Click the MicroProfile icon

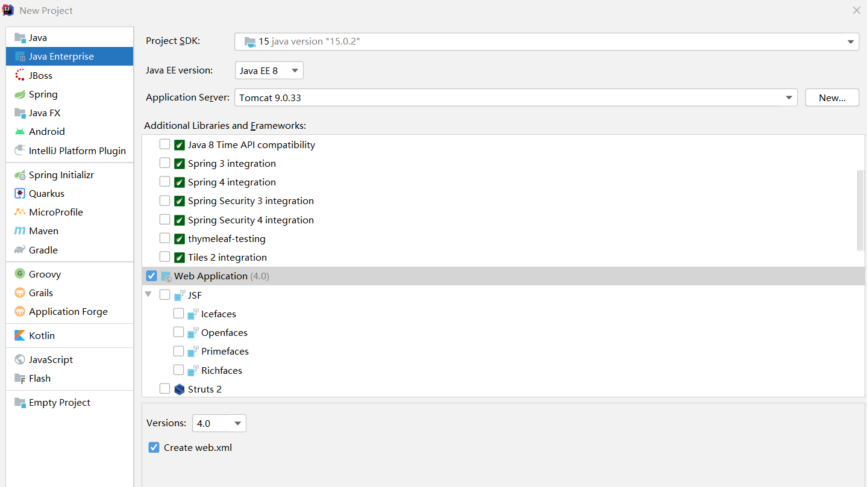coord(20,212)
